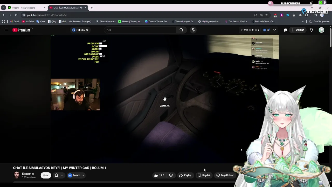Dislike the video
332x187 pixels.
click(171, 175)
